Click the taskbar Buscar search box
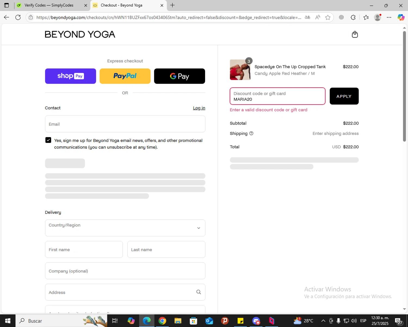408x327 pixels. [x=61, y=321]
